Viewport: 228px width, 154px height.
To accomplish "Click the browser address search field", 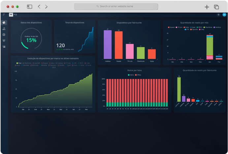I will pyautogui.click(x=116, y=6).
